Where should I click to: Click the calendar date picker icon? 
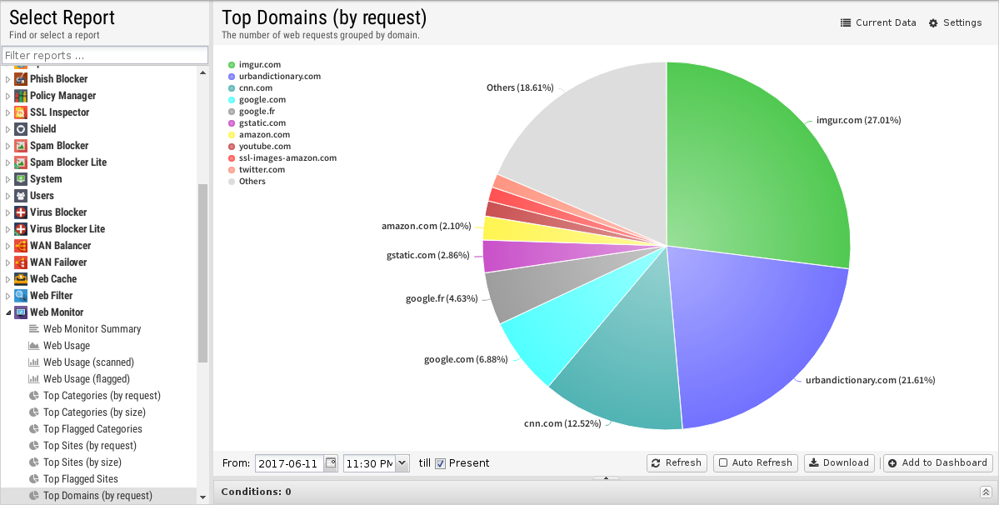(x=331, y=463)
